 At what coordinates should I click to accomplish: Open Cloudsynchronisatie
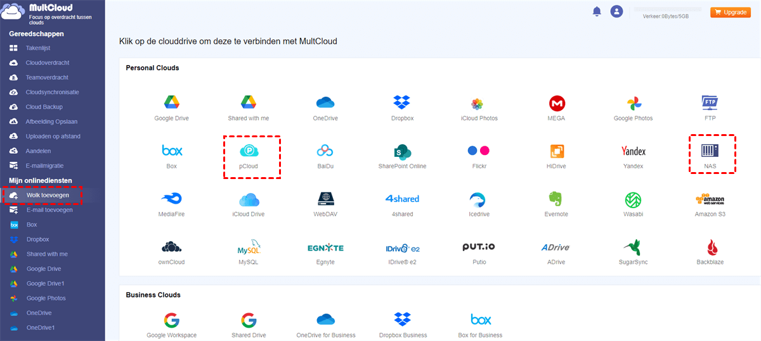coord(52,92)
